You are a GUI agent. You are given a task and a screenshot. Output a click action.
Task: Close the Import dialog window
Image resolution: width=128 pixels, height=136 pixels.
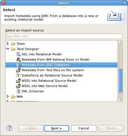(x=124, y=3)
